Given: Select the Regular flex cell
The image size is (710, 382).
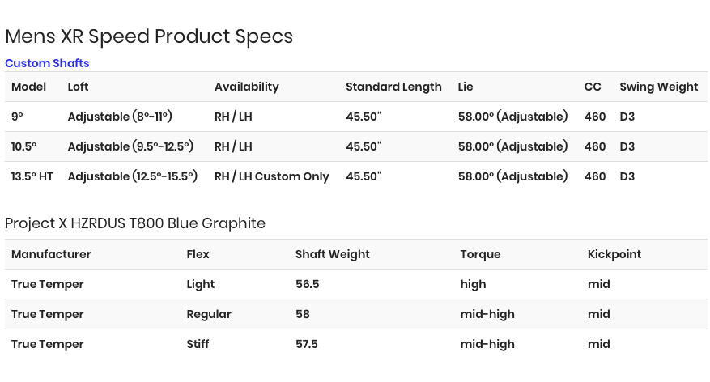Looking at the screenshot, I should tap(209, 314).
